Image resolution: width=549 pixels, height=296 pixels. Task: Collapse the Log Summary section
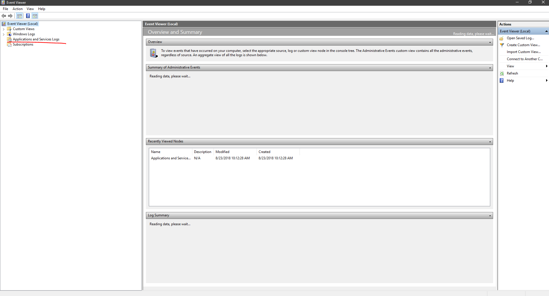pyautogui.click(x=490, y=215)
